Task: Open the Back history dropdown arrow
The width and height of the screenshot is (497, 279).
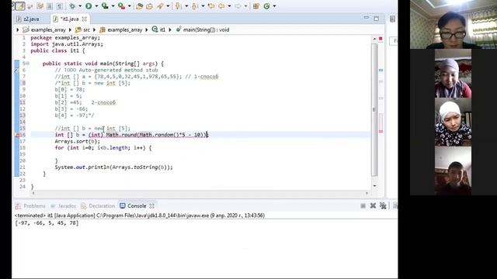Action: [x=229, y=6]
